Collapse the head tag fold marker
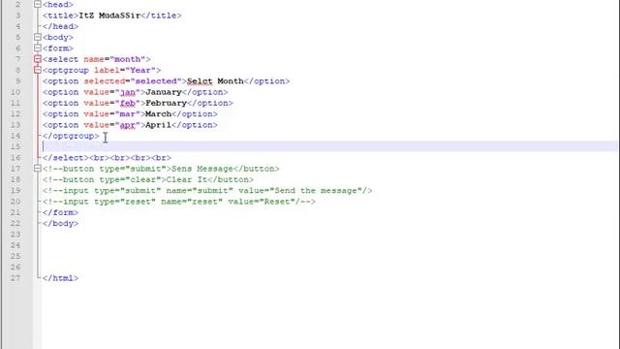 [38, 4]
